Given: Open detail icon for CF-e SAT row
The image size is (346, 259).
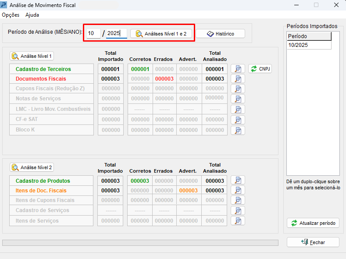Looking at the screenshot, I should tap(238, 120).
